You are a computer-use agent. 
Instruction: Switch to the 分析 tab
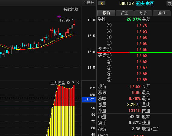point(143,13)
